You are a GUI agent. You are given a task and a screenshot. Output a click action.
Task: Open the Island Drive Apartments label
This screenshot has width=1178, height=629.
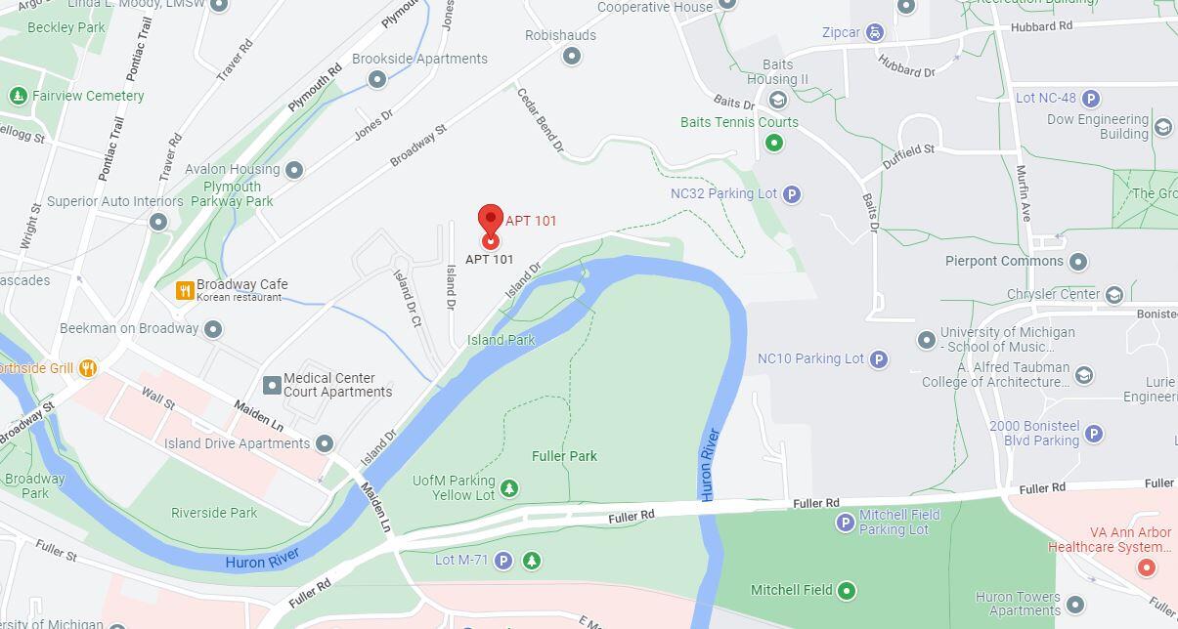(x=238, y=443)
